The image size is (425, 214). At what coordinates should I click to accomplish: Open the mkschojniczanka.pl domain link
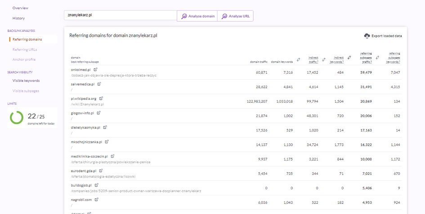pos(86,142)
